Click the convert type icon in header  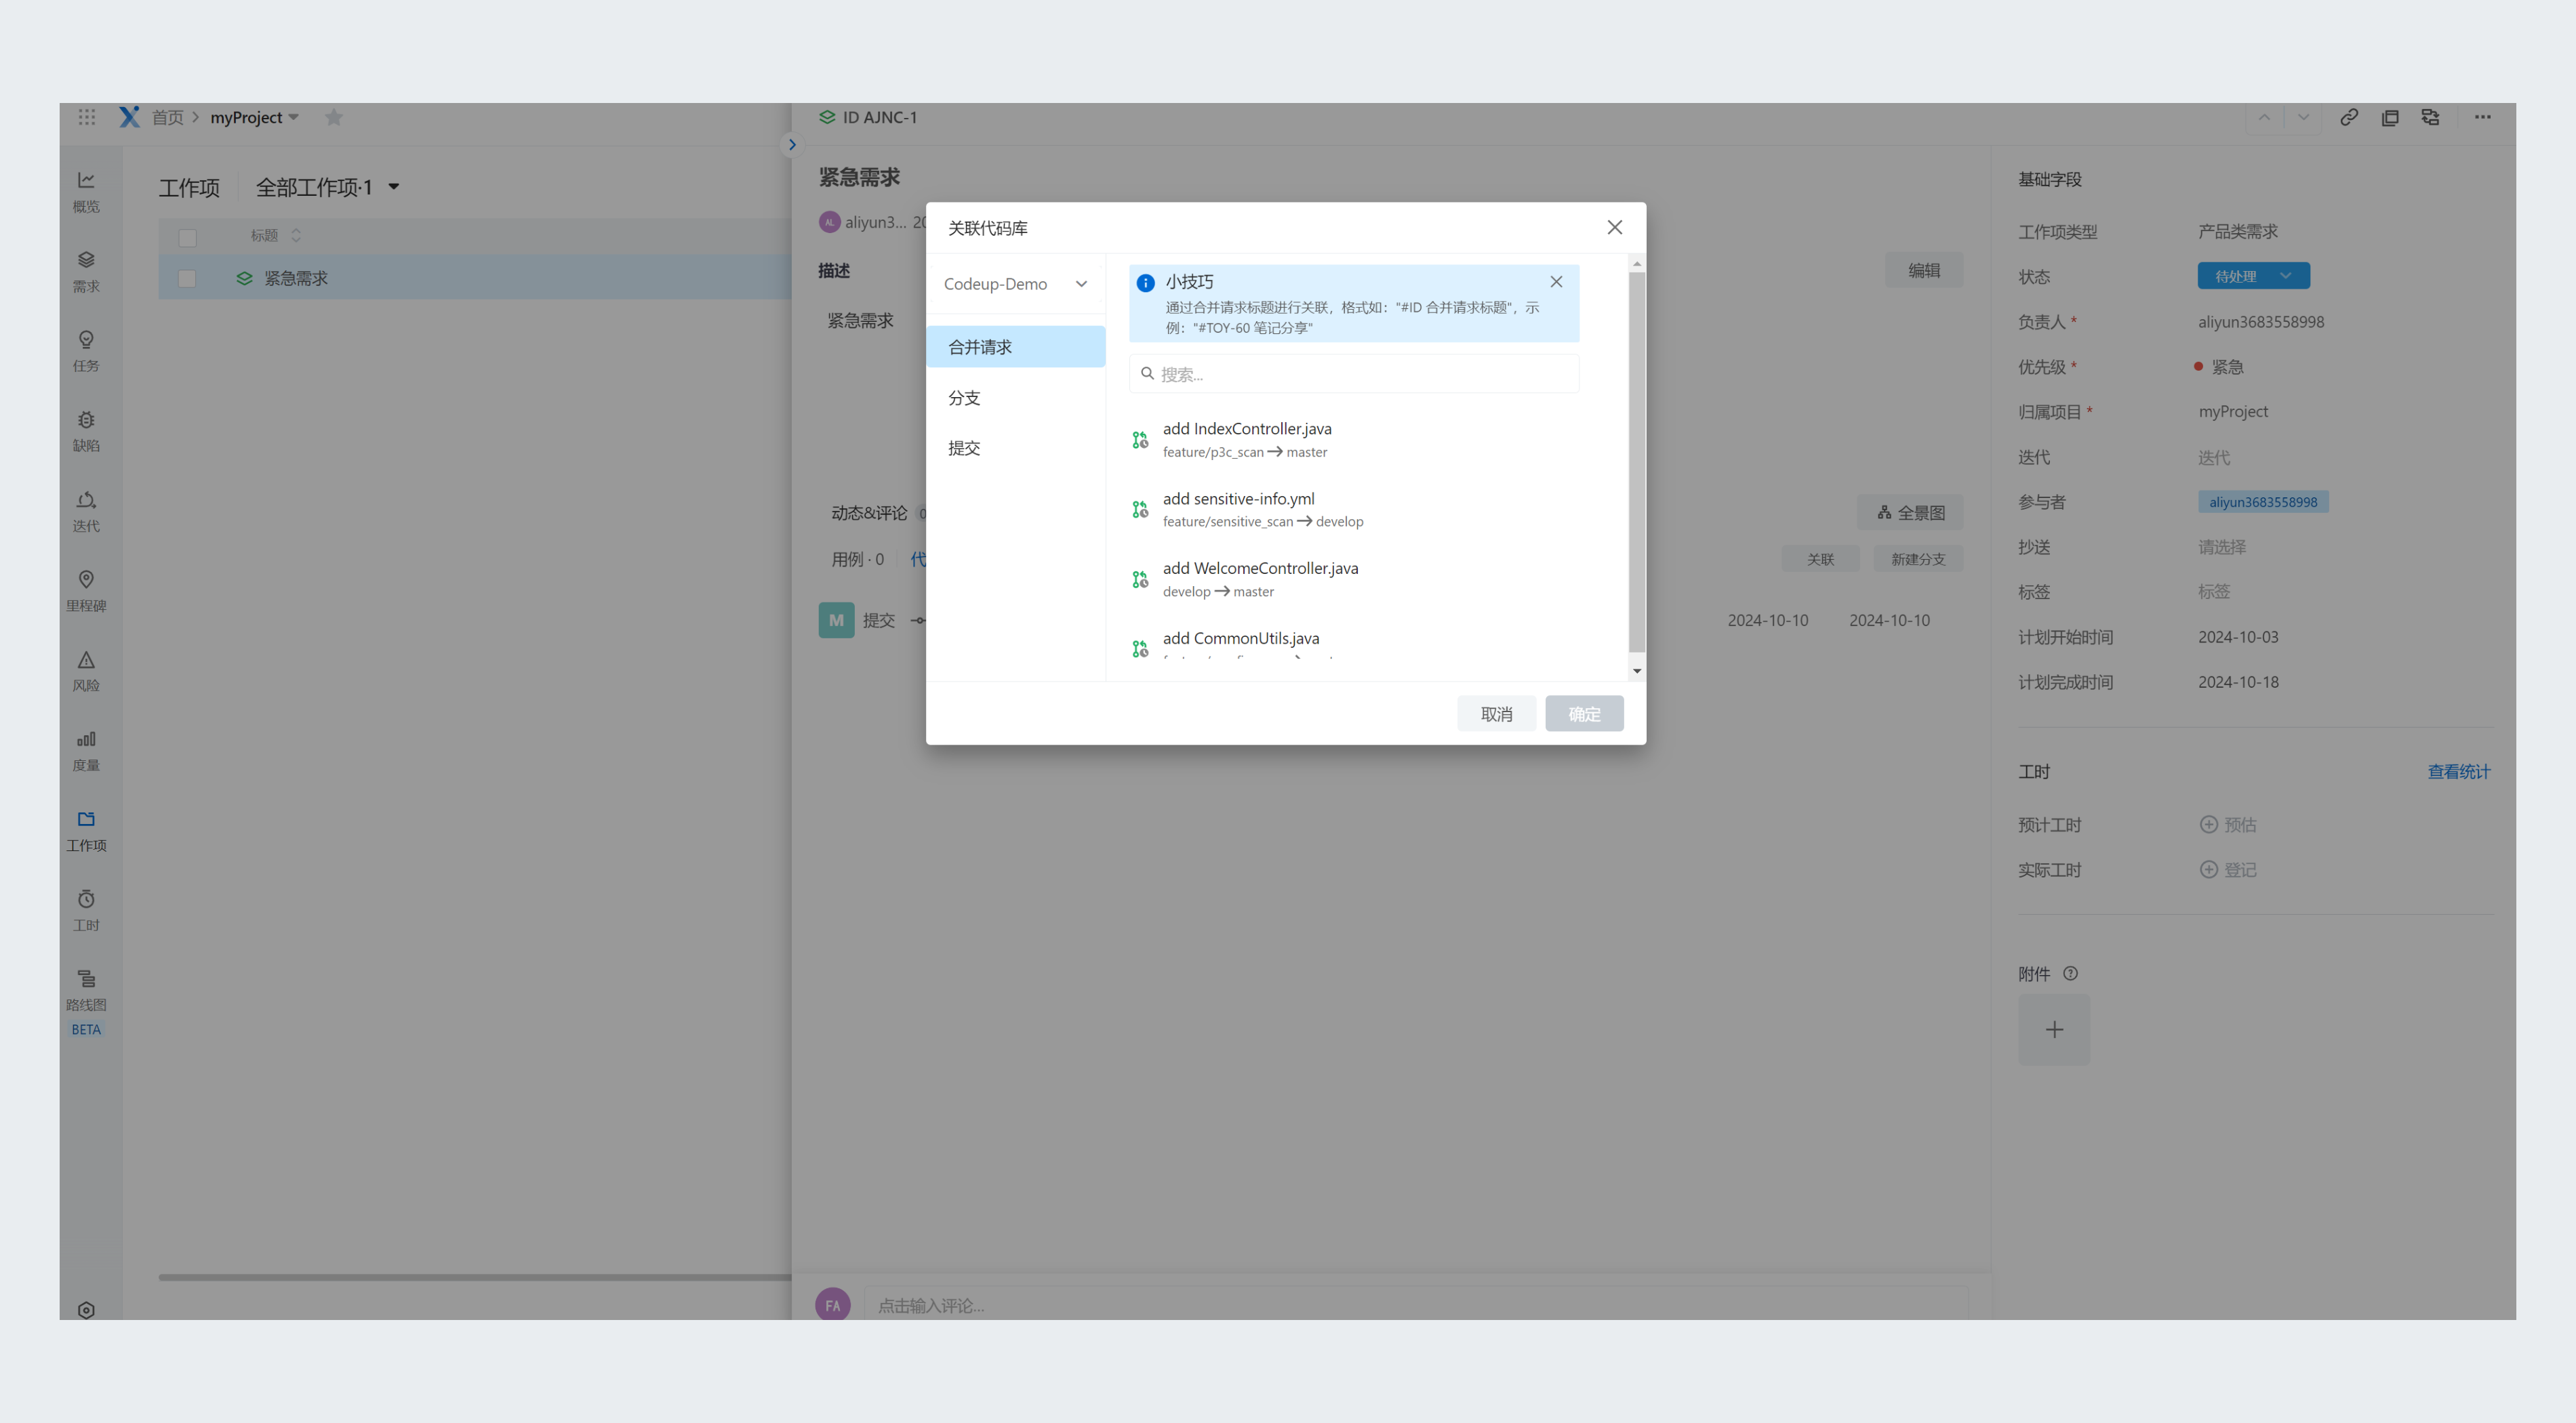(2431, 117)
